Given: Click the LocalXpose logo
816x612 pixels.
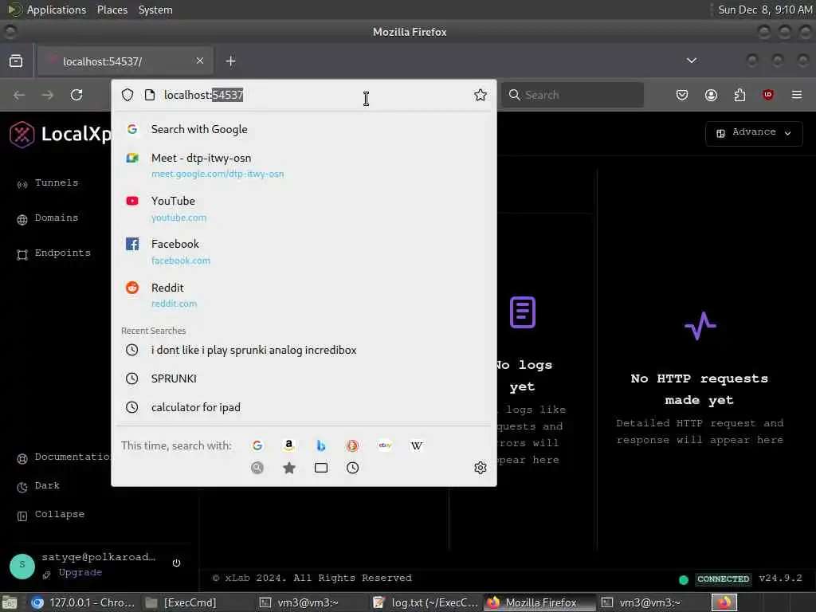Looking at the screenshot, I should (61, 134).
